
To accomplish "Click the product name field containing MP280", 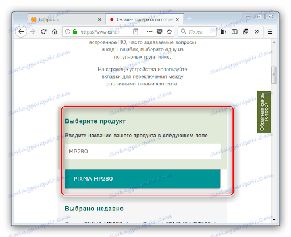I will (x=143, y=151).
